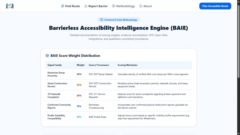Click the Plan Accessible Route button
Screen dimensions: 240x135
point(215,6)
